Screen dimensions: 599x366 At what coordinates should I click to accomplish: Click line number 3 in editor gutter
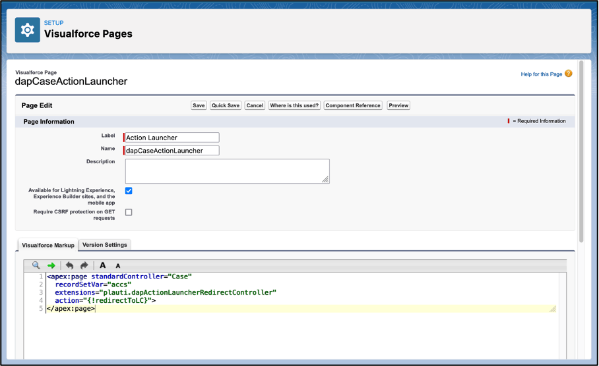pyautogui.click(x=41, y=292)
